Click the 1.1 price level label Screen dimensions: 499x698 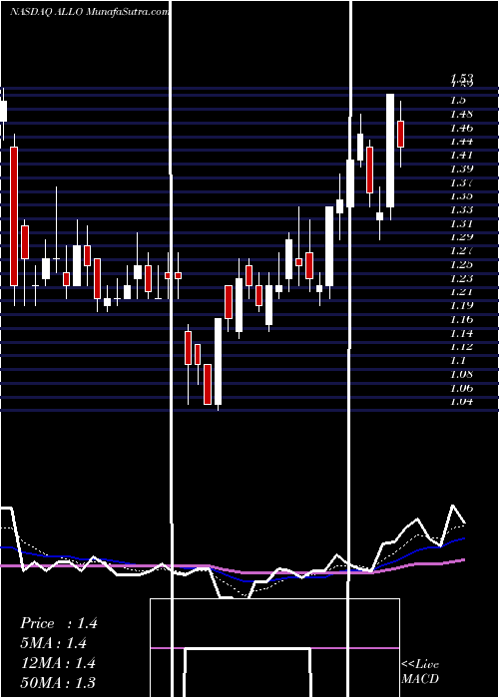pyautogui.click(x=459, y=360)
